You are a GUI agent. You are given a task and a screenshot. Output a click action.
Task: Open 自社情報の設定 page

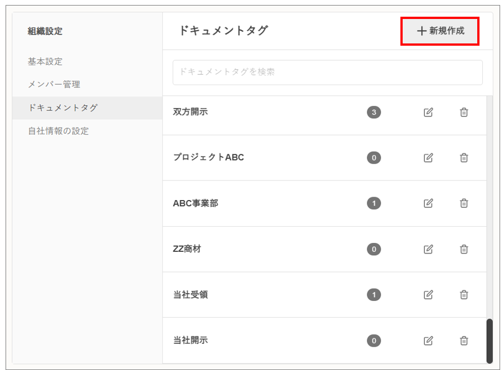tap(58, 131)
